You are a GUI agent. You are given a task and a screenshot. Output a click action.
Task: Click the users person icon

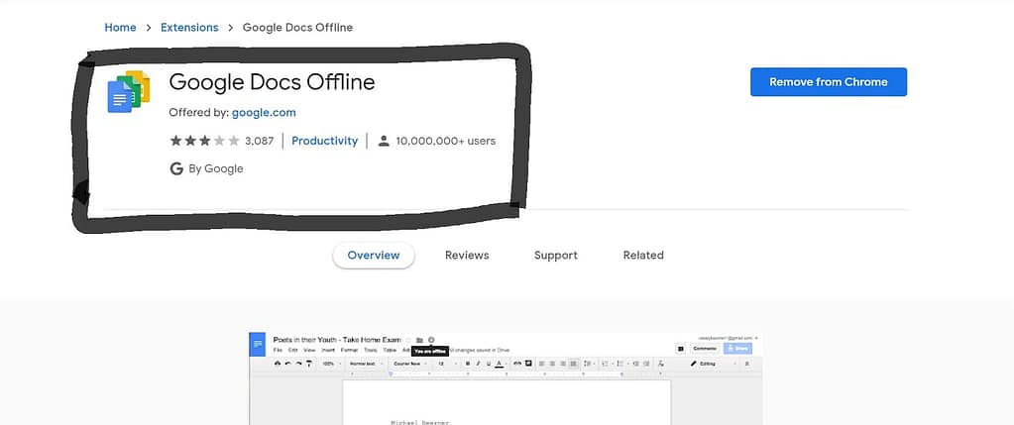[x=384, y=141]
